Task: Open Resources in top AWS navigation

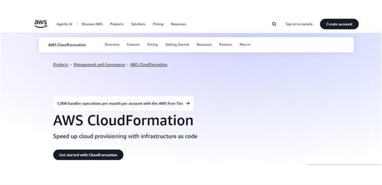Action: coord(178,24)
